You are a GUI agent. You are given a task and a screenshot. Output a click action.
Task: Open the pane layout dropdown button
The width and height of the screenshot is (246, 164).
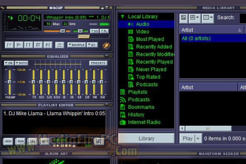(194, 18)
